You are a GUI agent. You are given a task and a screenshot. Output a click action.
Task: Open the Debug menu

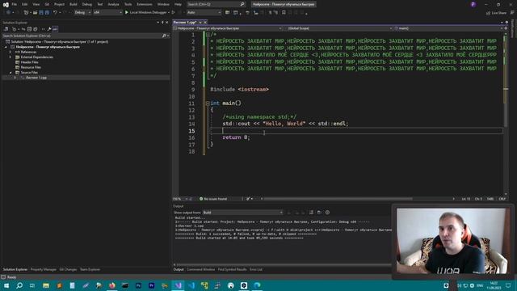(x=87, y=4)
